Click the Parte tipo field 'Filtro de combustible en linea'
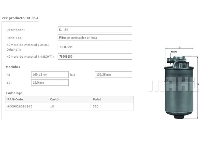 (95, 38)
